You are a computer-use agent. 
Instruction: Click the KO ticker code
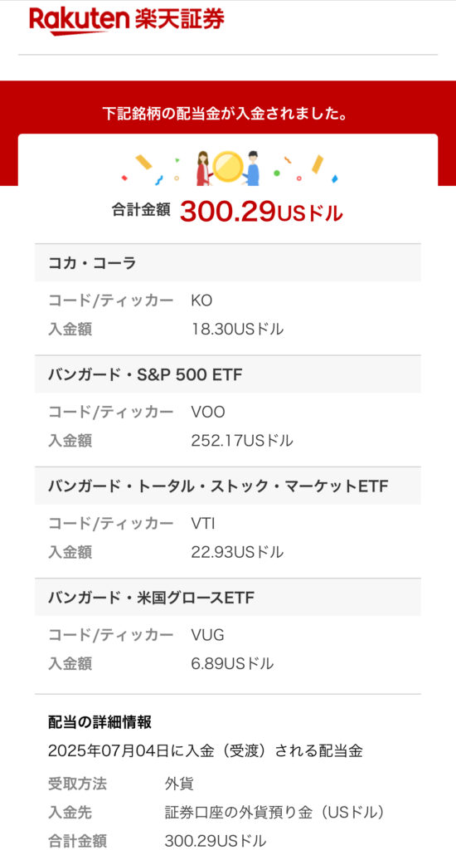(x=201, y=300)
